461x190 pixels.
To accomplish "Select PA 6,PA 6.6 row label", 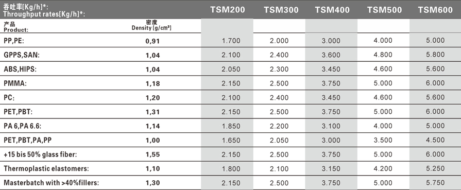I will pos(22,126).
